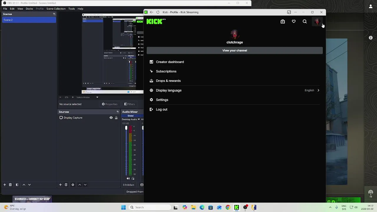The height and width of the screenshot is (212, 377).
Task: Click the taskbar Search box
Action: [x=150, y=207]
